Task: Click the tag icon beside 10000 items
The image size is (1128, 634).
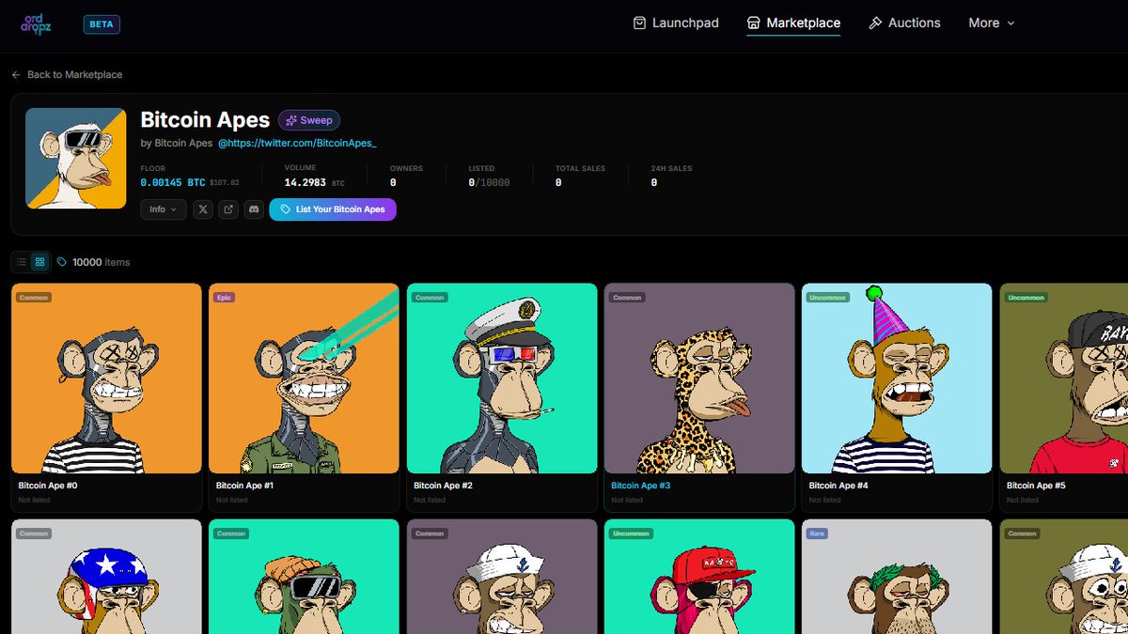Action: [x=62, y=262]
